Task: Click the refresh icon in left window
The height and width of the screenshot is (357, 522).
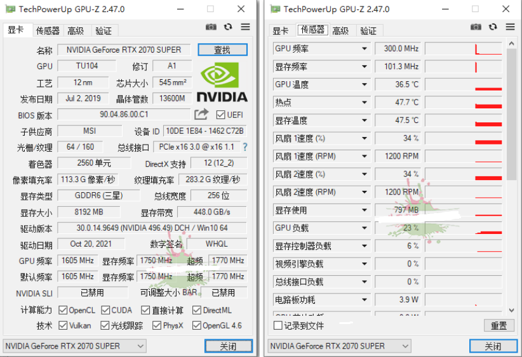Action: [x=228, y=27]
